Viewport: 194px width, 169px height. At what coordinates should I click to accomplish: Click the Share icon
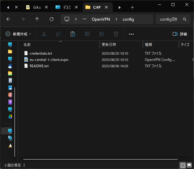(102, 34)
